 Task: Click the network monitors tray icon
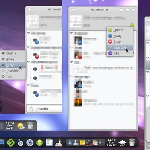(89, 143)
